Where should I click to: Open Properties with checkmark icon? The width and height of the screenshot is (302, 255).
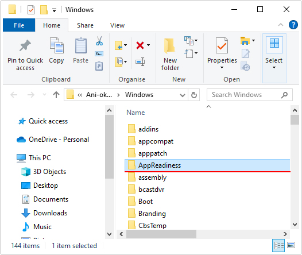pyautogui.click(x=222, y=45)
